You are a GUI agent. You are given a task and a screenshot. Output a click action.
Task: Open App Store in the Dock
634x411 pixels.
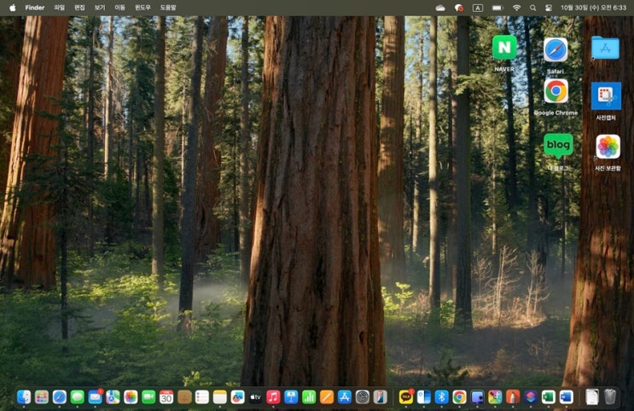point(344,397)
